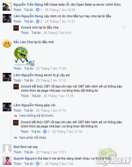Screen dimensions: 132x167
Task: Like Hắc Lào's comment via Thích
Action: coord(17,68)
